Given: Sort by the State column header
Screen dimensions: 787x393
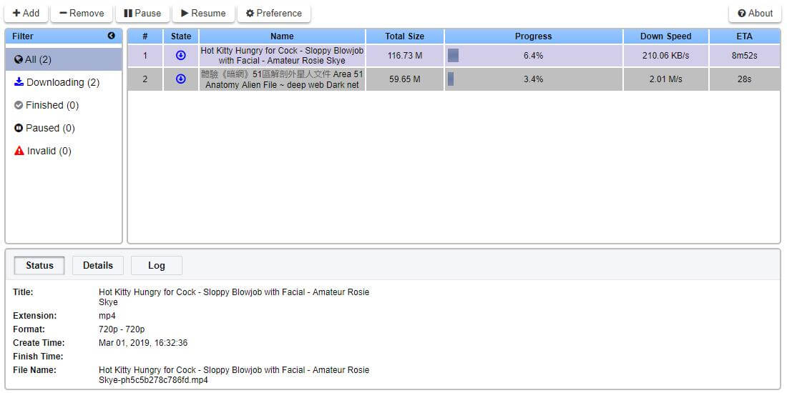Looking at the screenshot, I should click(x=181, y=36).
